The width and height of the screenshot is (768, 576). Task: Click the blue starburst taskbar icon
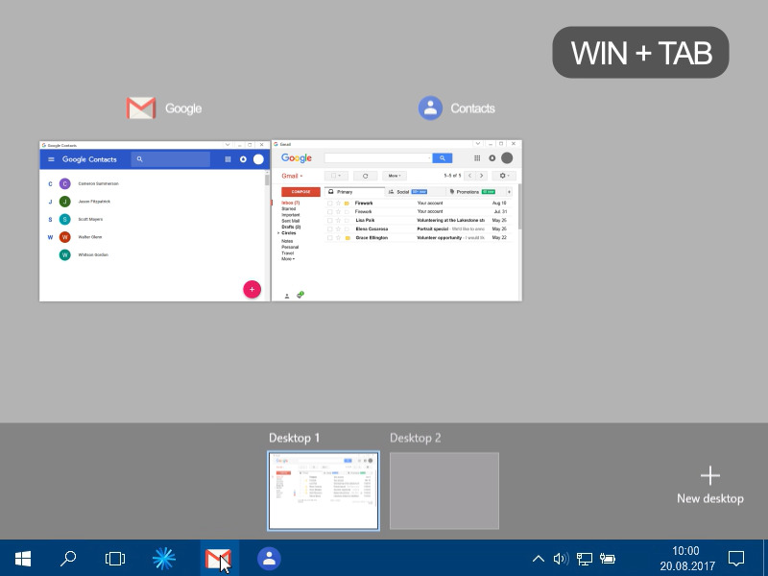tap(163, 559)
